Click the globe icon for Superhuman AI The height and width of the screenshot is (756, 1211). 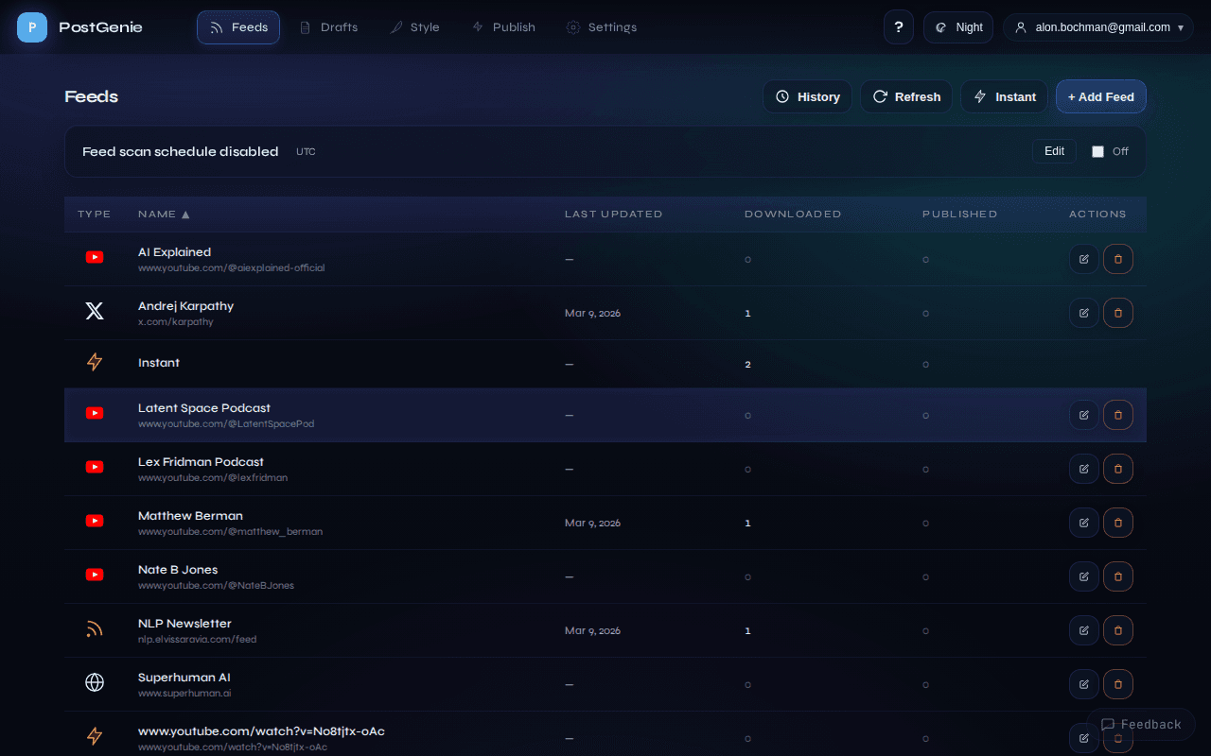point(94,681)
